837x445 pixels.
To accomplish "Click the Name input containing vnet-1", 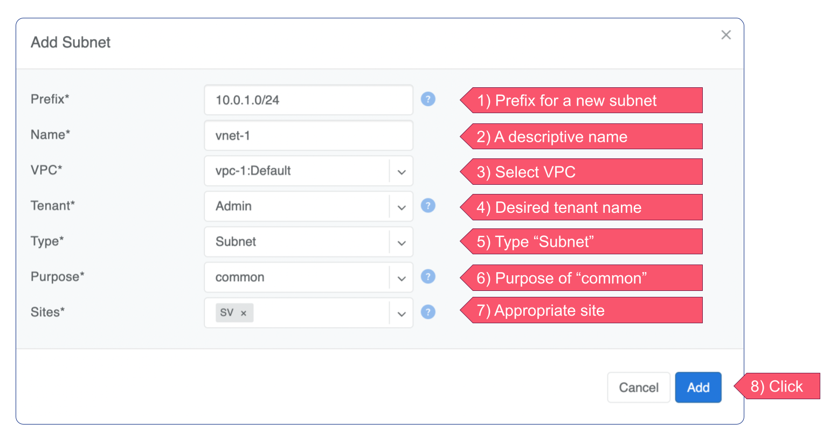I will click(308, 135).
